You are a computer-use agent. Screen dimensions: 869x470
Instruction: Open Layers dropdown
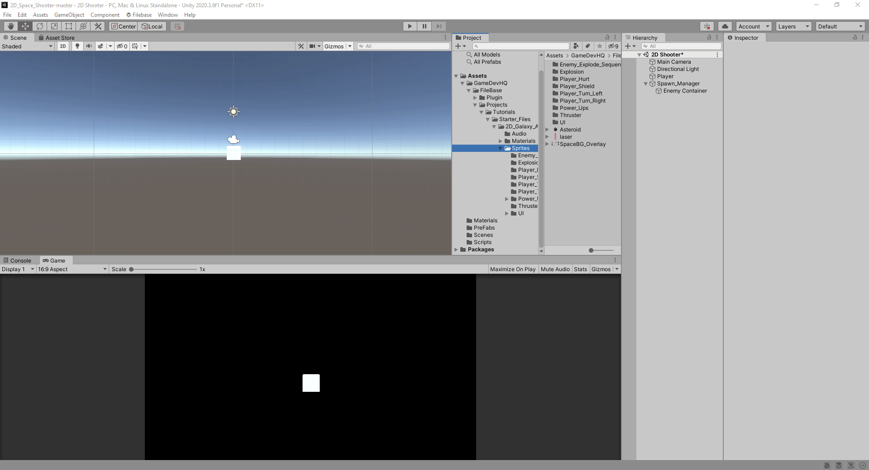[x=793, y=26]
